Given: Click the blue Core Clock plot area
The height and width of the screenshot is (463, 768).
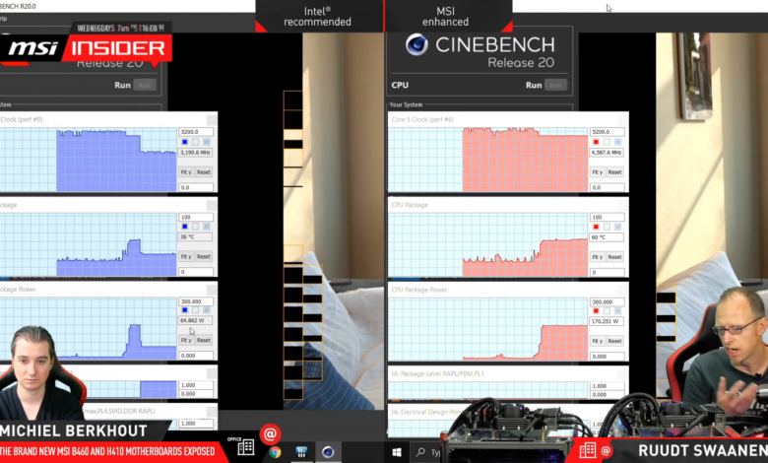Looking at the screenshot, I should tap(89, 160).
